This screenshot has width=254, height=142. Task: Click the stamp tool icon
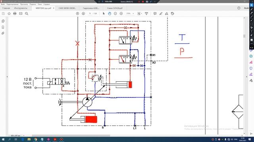pyautogui.click(x=172, y=13)
